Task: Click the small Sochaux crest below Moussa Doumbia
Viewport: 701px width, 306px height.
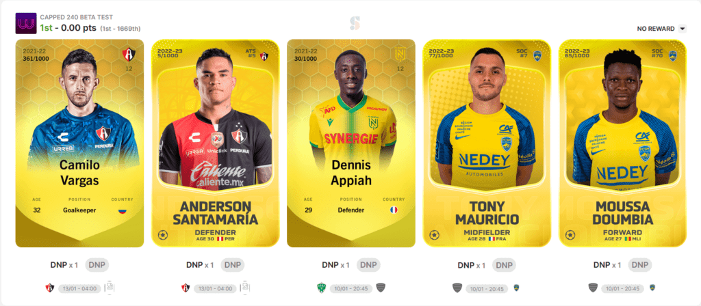Action: (x=652, y=288)
